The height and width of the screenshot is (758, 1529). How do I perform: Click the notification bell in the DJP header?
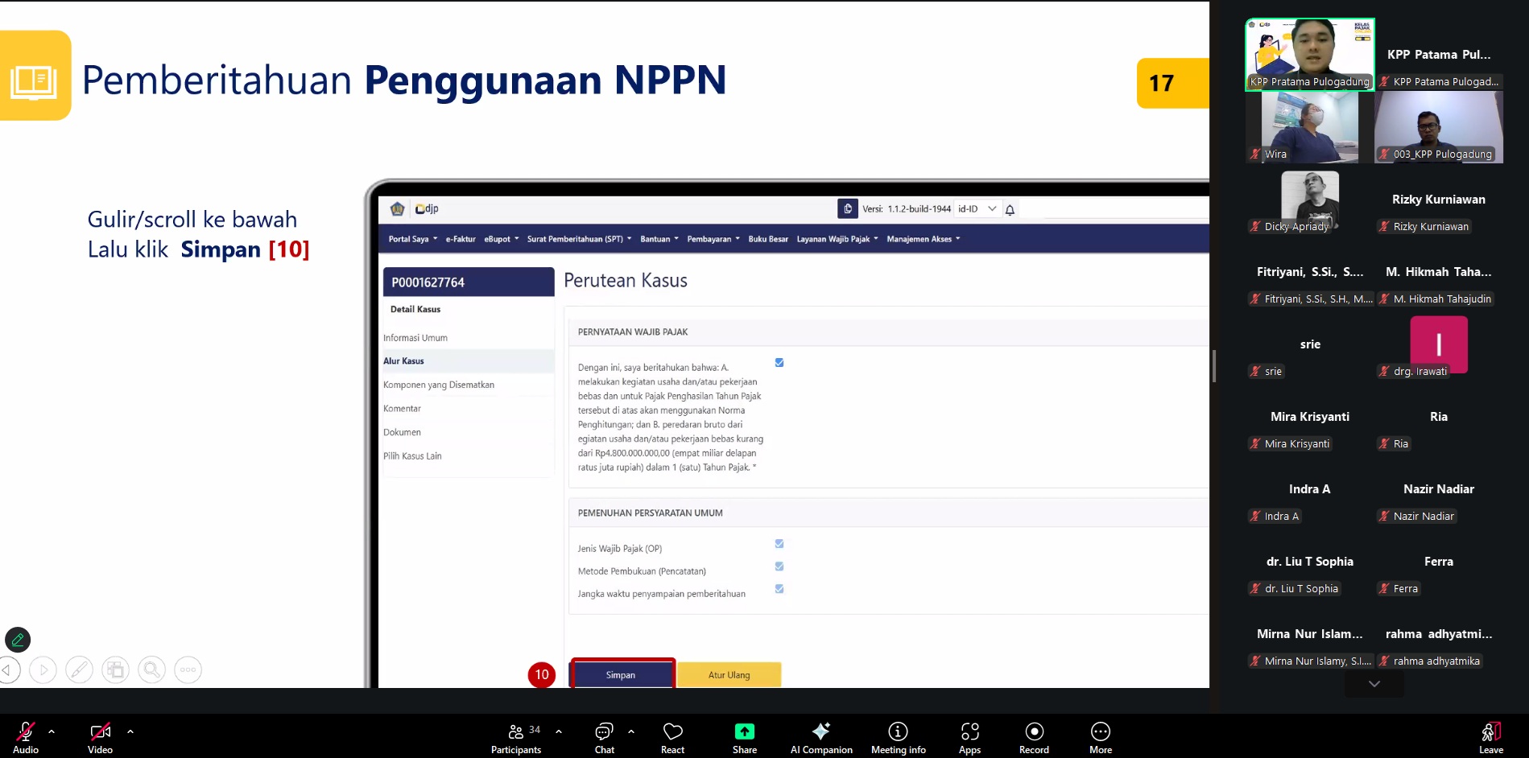pyautogui.click(x=1010, y=208)
